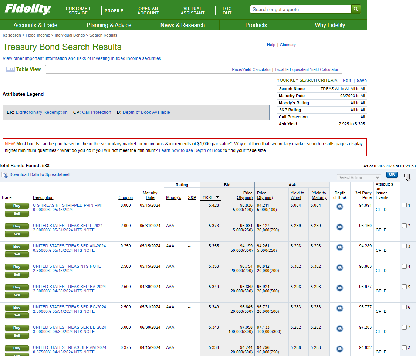This screenshot has height=356, width=416.
Task: Click the blue OK button
Action: tap(392, 174)
